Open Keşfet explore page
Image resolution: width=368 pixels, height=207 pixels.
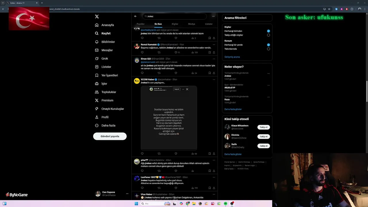103,33
